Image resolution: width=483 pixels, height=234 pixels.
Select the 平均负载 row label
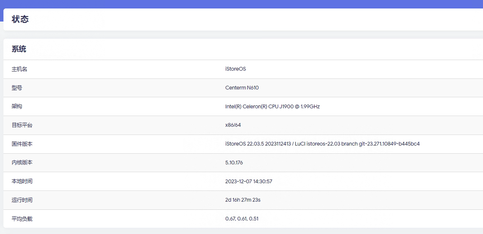click(22, 219)
